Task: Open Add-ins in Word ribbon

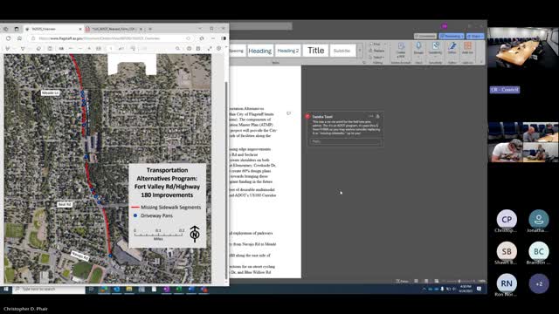Action: (x=467, y=49)
